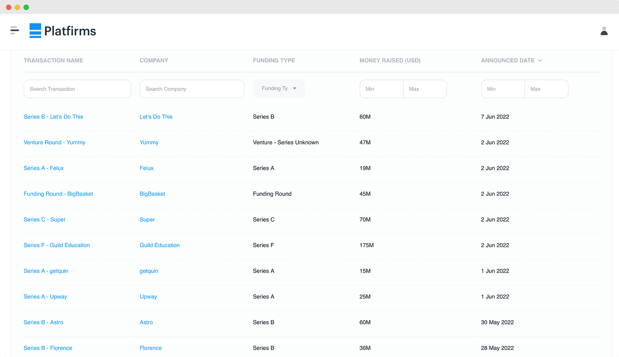Open the Yummy company link
Image resolution: width=619 pixels, height=357 pixels.
[x=149, y=143]
